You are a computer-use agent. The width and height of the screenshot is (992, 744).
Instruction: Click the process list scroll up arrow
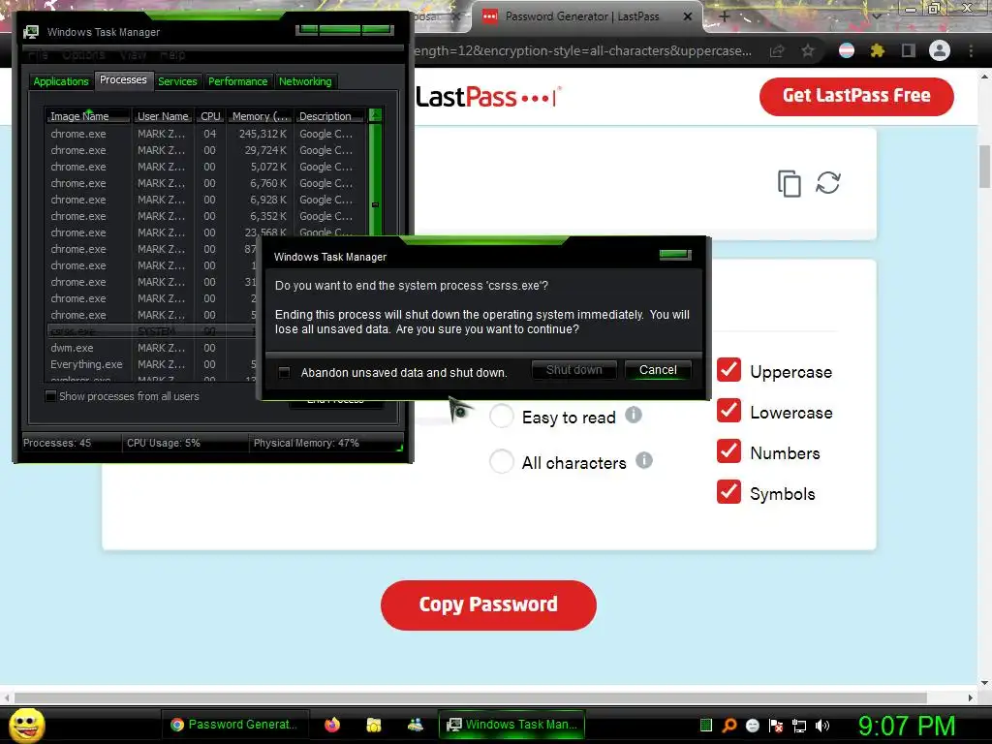click(x=375, y=115)
